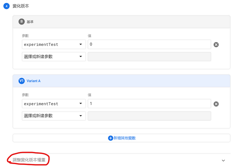The width and height of the screenshot is (236, 167).
Task: Open baseline 選擇或新建參數 dropdown
Action: 54,56
